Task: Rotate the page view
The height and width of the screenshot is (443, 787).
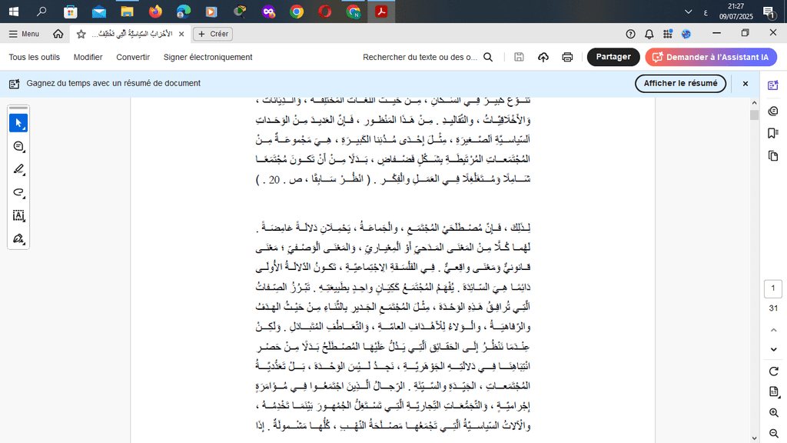Action: coord(773,371)
